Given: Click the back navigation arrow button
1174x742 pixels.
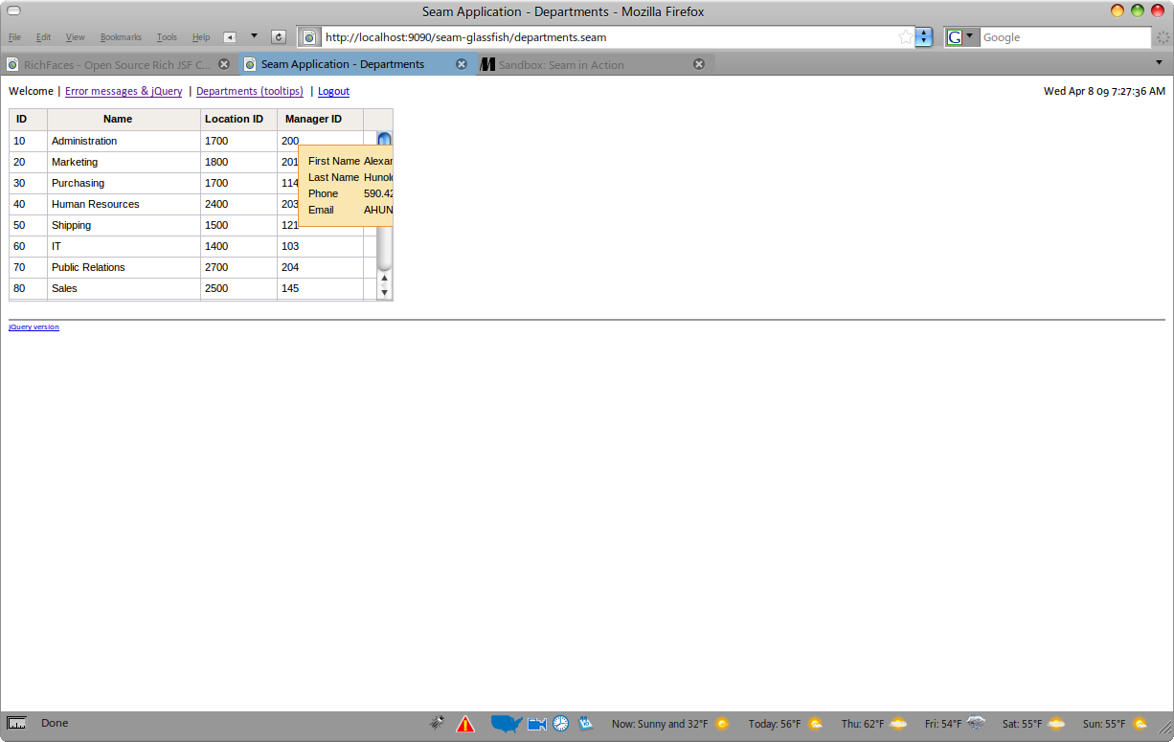Looking at the screenshot, I should pyautogui.click(x=230, y=37).
